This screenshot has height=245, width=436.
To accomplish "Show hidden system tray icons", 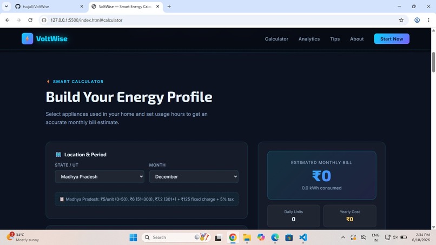I will click(x=343, y=237).
